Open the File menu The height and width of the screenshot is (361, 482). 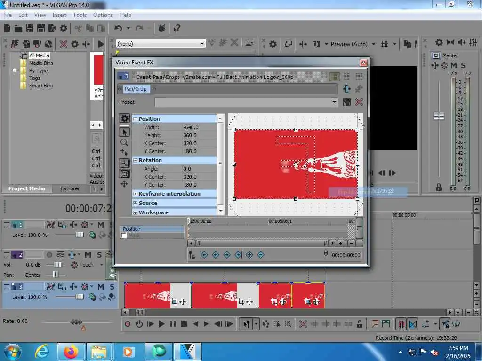(8, 15)
